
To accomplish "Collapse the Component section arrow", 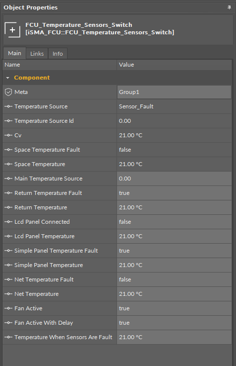I will pyautogui.click(x=7, y=78).
